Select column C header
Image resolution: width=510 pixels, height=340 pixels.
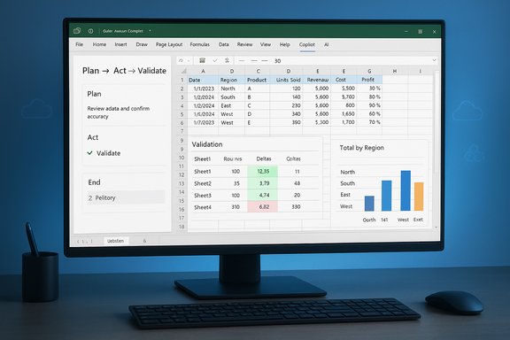pyautogui.click(x=258, y=71)
